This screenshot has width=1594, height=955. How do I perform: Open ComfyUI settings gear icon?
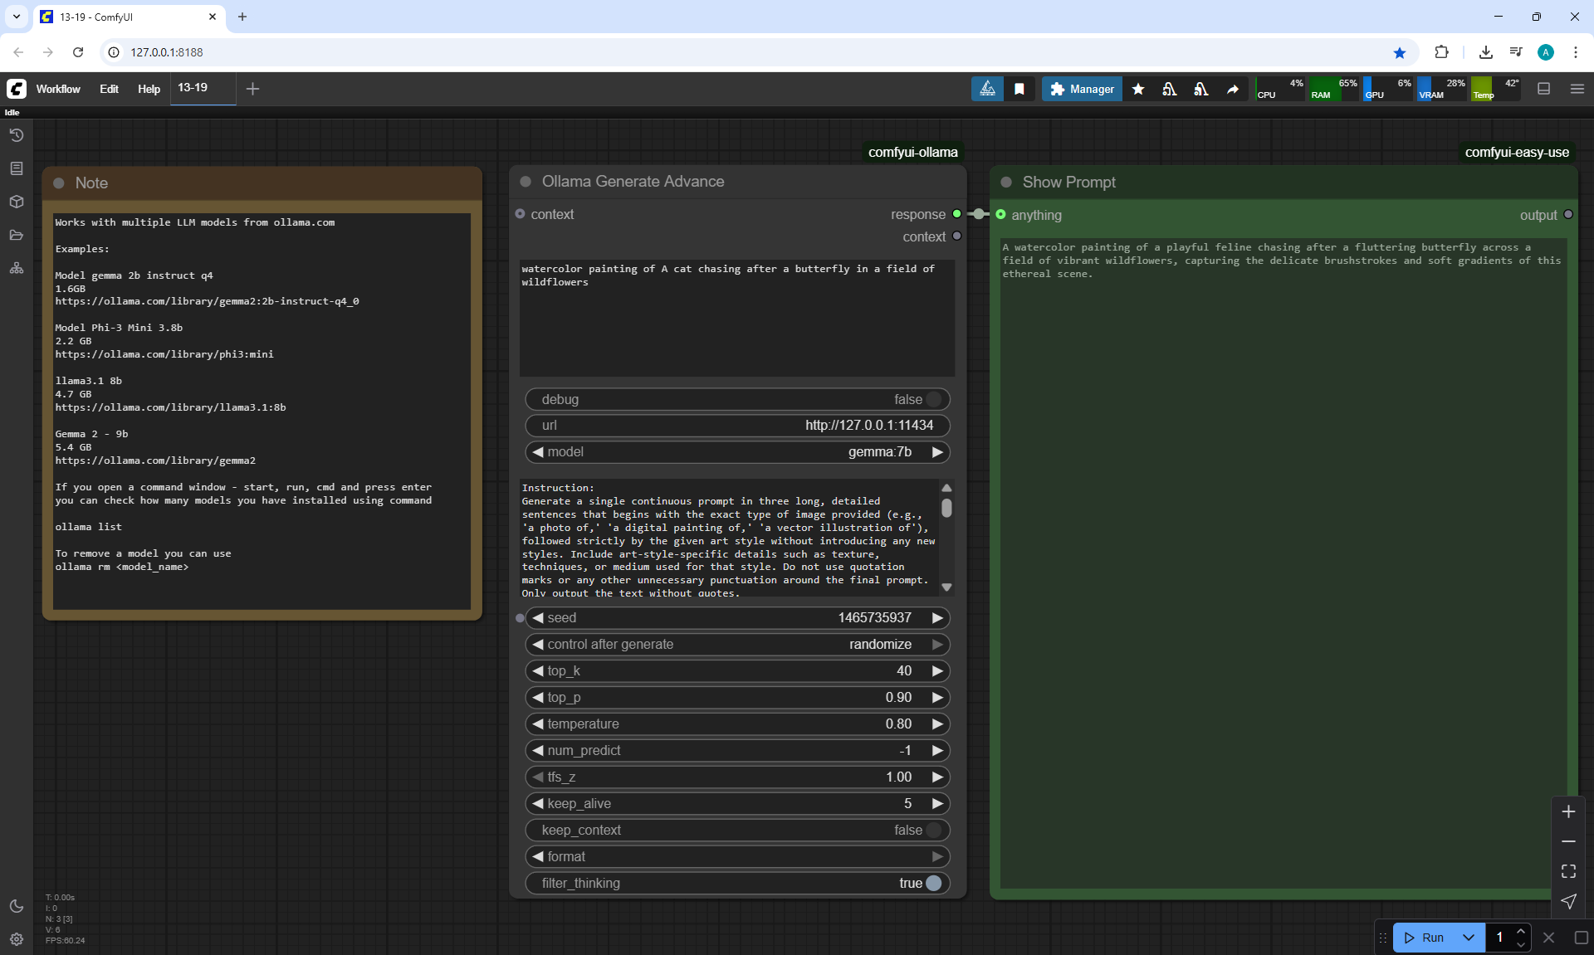tap(17, 939)
